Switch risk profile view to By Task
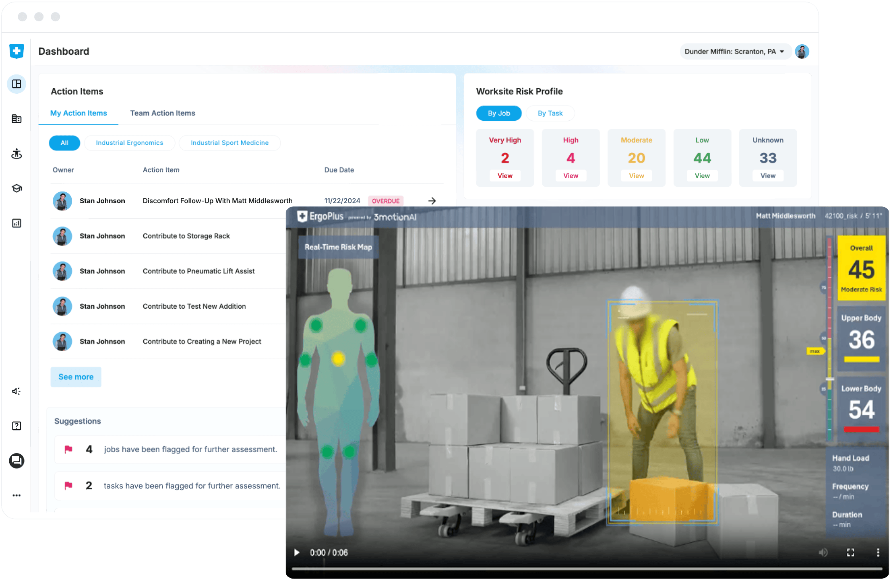This screenshot has width=891, height=579. 550,113
